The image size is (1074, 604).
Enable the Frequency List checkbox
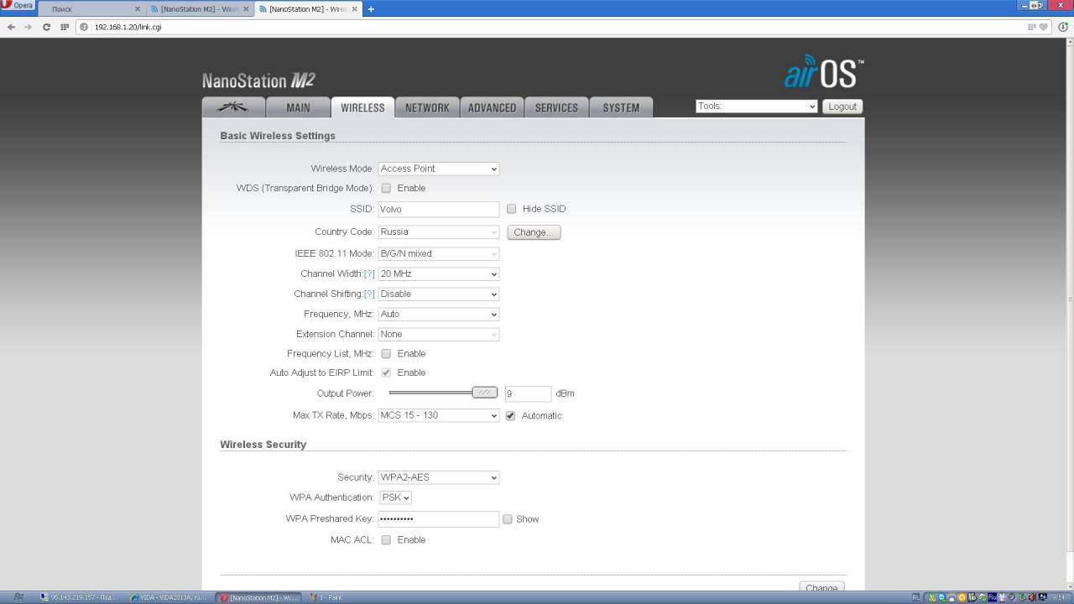(386, 354)
